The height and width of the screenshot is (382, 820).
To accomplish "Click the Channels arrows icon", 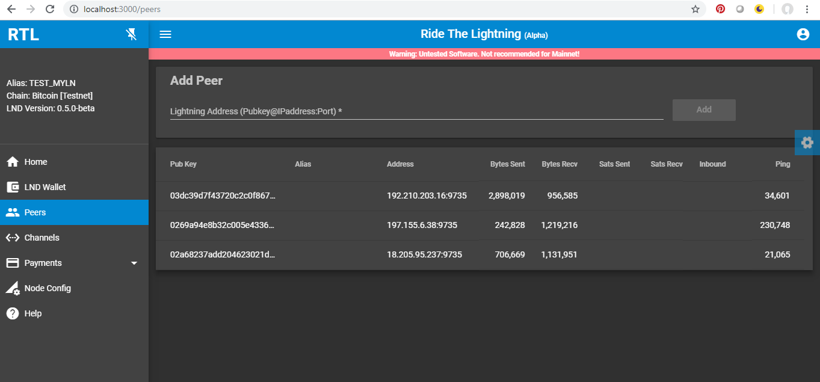I will pos(13,238).
